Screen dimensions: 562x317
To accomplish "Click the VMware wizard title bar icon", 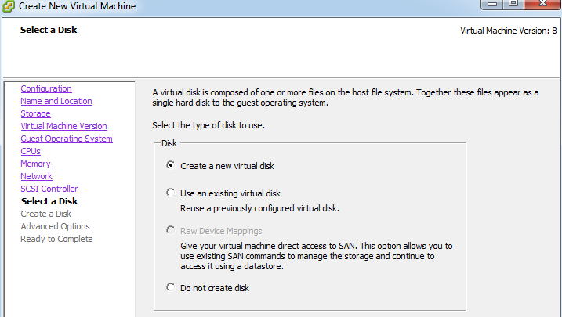I will 8,5.
